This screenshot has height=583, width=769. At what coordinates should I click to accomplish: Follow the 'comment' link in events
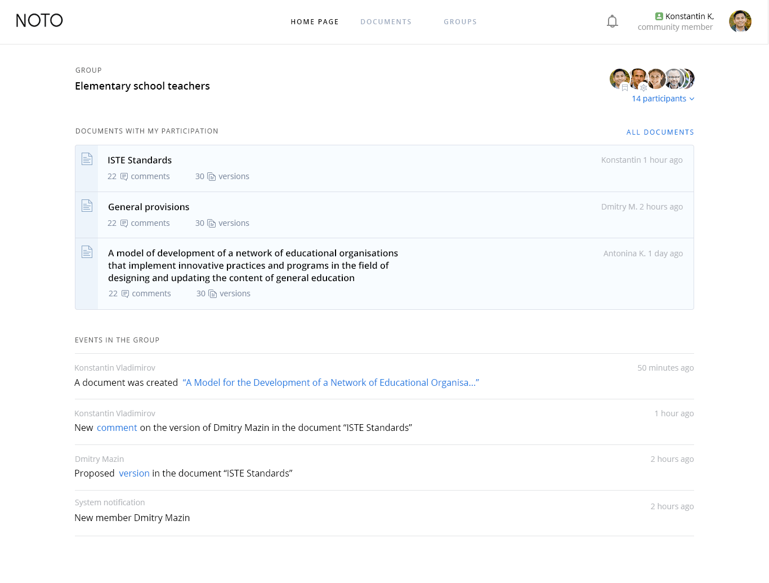click(117, 428)
